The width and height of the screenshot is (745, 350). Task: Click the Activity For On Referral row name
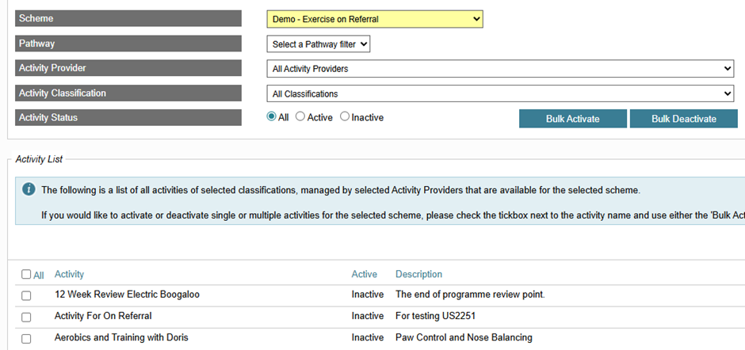point(103,316)
